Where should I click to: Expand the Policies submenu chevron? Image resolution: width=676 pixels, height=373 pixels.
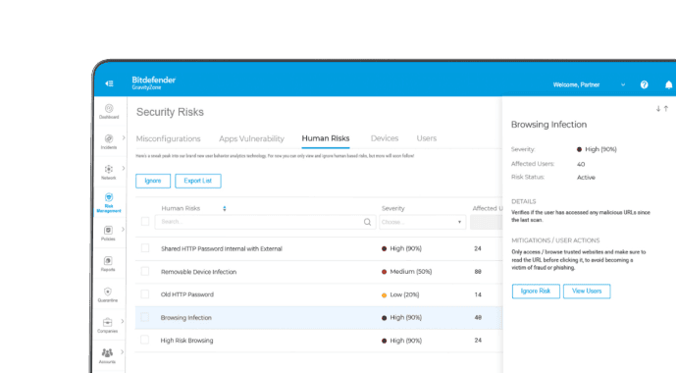[123, 230]
